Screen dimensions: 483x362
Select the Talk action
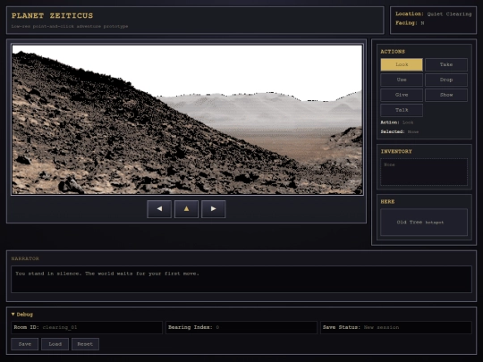coord(402,110)
